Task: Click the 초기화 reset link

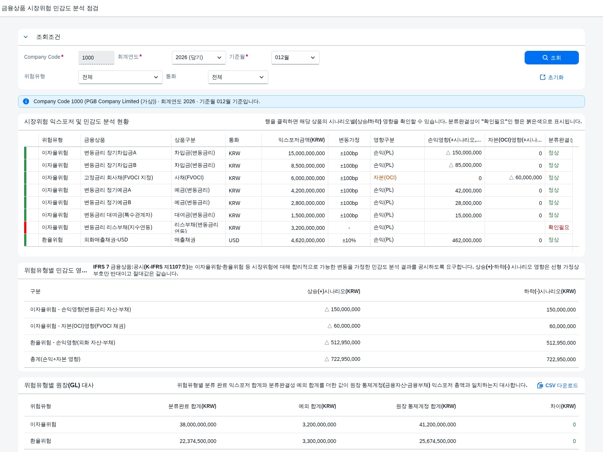Action: tap(551, 77)
